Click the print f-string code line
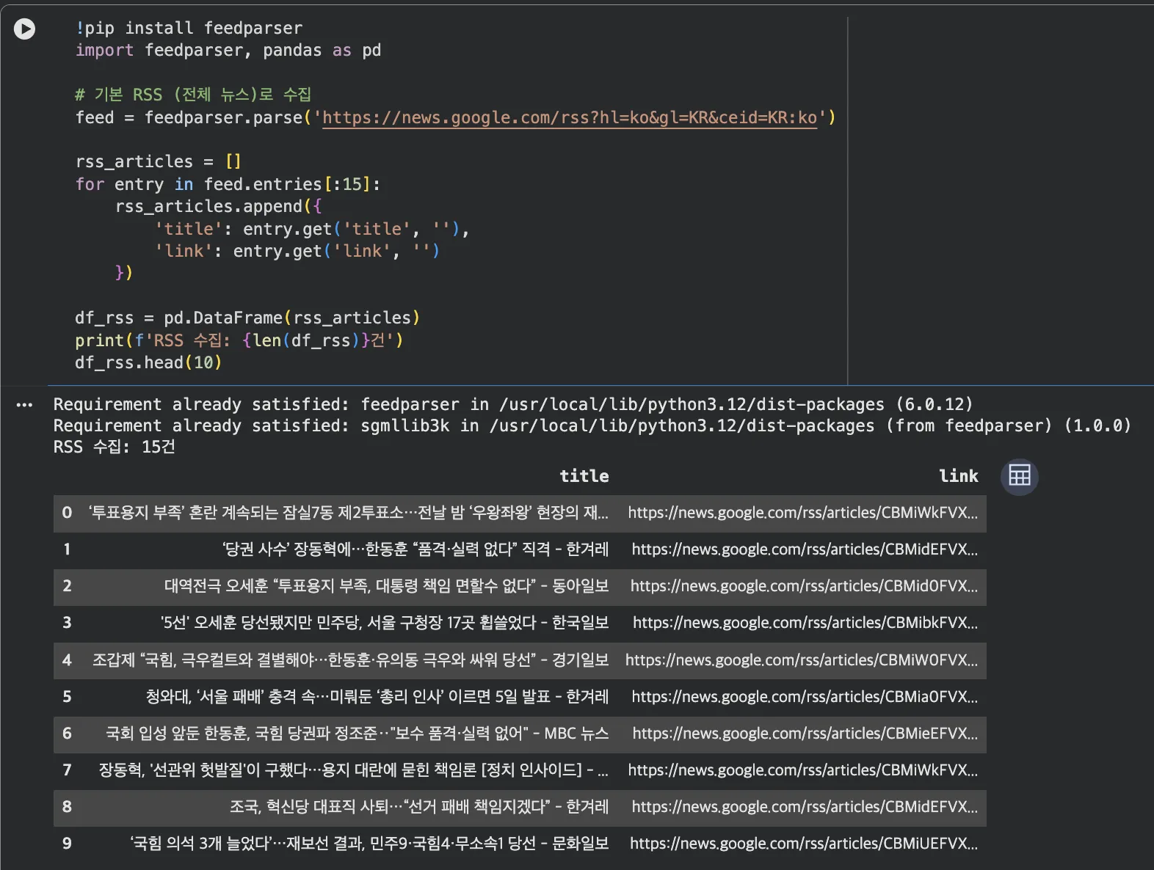The height and width of the screenshot is (870, 1154). click(x=239, y=340)
